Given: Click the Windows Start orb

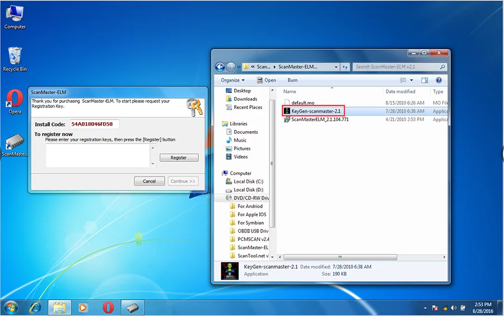Looking at the screenshot, I should point(11,308).
